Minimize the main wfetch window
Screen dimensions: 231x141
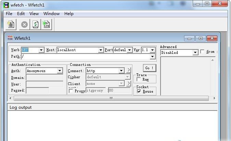198,4
